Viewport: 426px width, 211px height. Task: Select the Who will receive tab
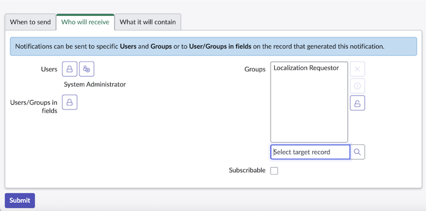(x=86, y=22)
